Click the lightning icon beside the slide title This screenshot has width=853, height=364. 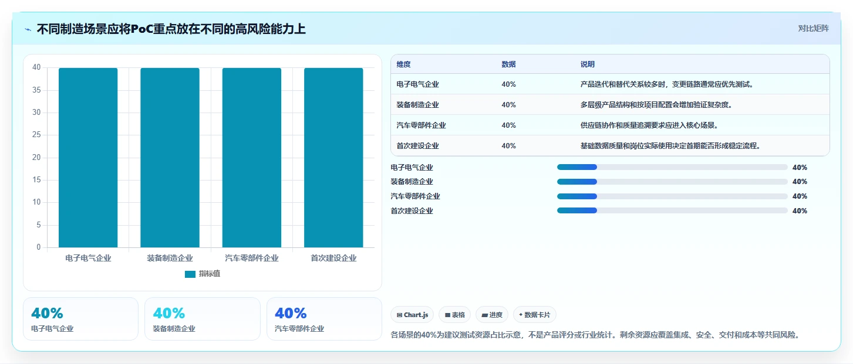[x=28, y=29]
